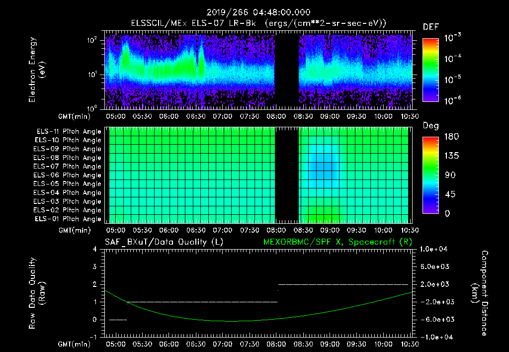Click the black data gap in the pitch angle panel
The width and height of the screenshot is (509, 352).
[287, 176]
